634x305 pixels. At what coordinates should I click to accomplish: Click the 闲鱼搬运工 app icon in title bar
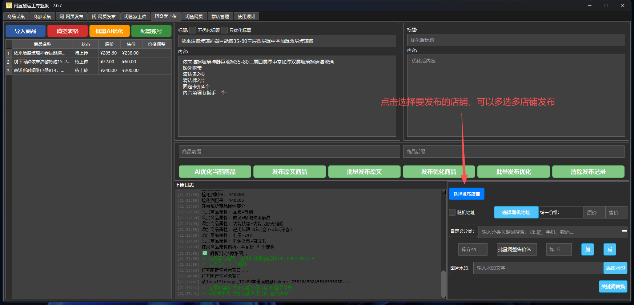8,5
